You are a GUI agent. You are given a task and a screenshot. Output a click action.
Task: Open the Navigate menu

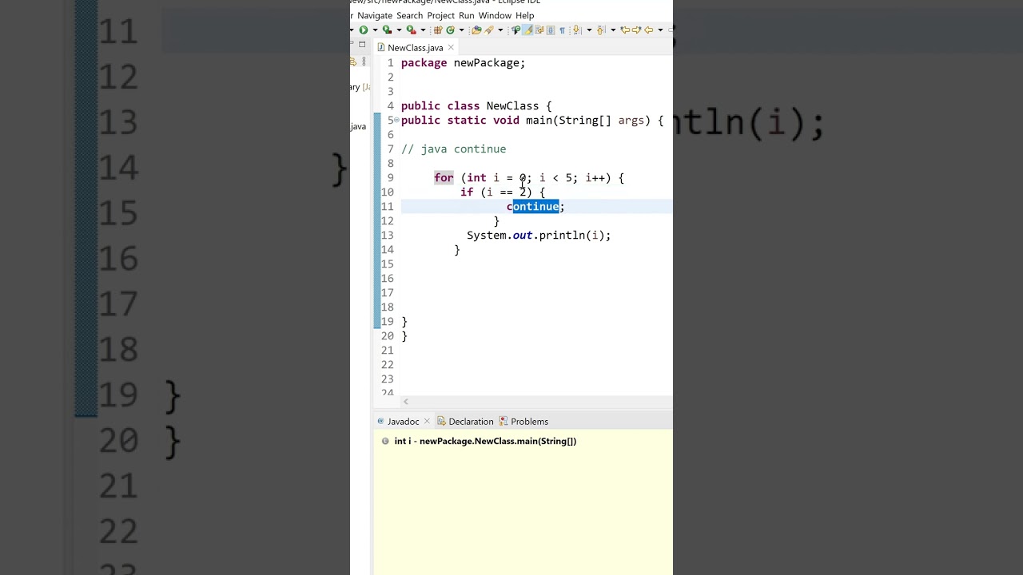(x=375, y=15)
